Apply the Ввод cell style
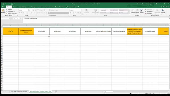 tap(114, 13)
